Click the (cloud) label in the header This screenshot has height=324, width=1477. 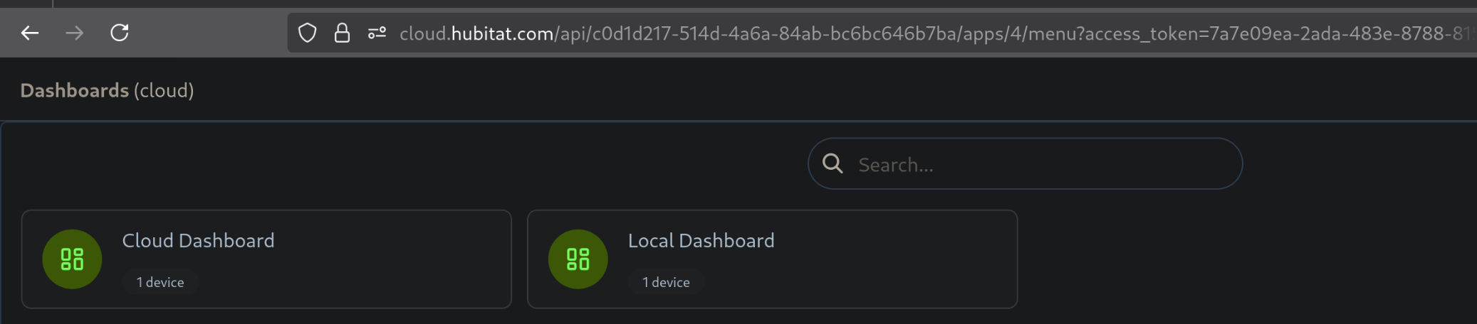164,90
